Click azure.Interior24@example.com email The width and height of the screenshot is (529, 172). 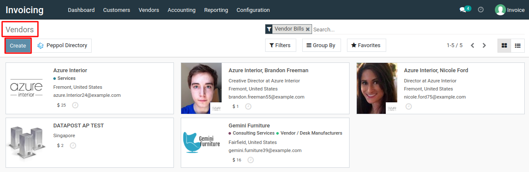tap(87, 95)
